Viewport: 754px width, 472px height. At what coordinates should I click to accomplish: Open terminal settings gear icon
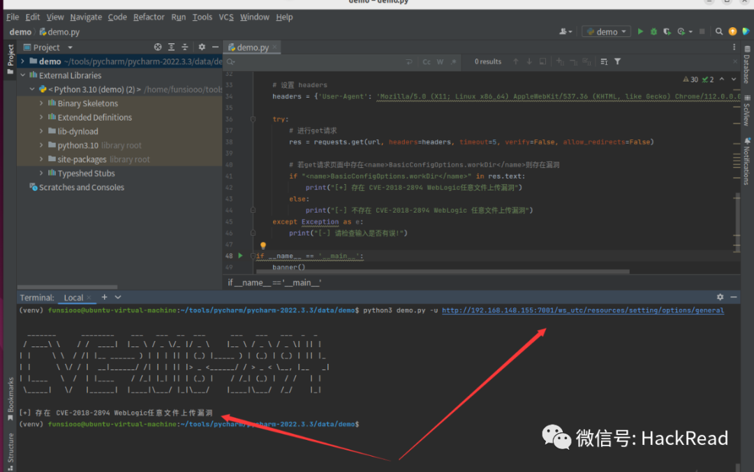(720, 297)
